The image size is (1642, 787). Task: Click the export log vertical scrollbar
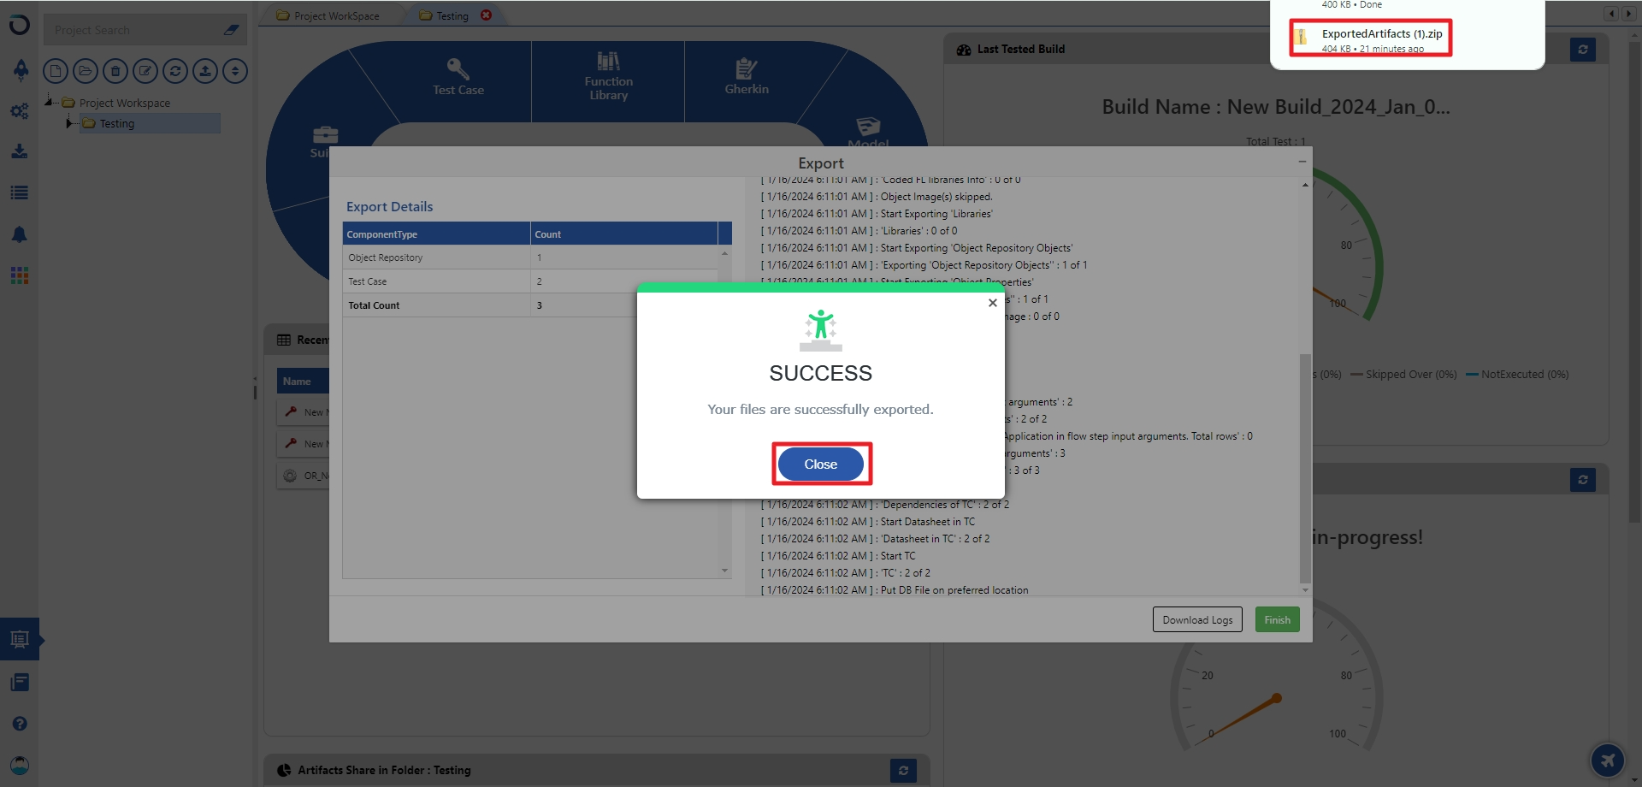[1305, 469]
